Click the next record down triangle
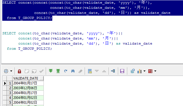Viewport: 183px width, 106px height. (x=97, y=71)
